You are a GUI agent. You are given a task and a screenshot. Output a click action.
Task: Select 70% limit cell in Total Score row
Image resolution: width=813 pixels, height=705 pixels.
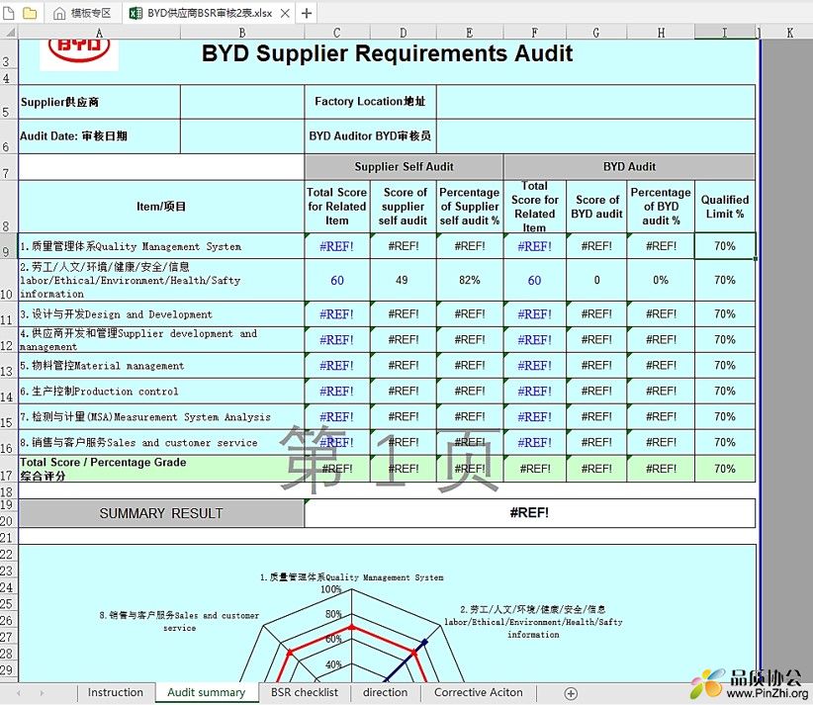pos(725,469)
